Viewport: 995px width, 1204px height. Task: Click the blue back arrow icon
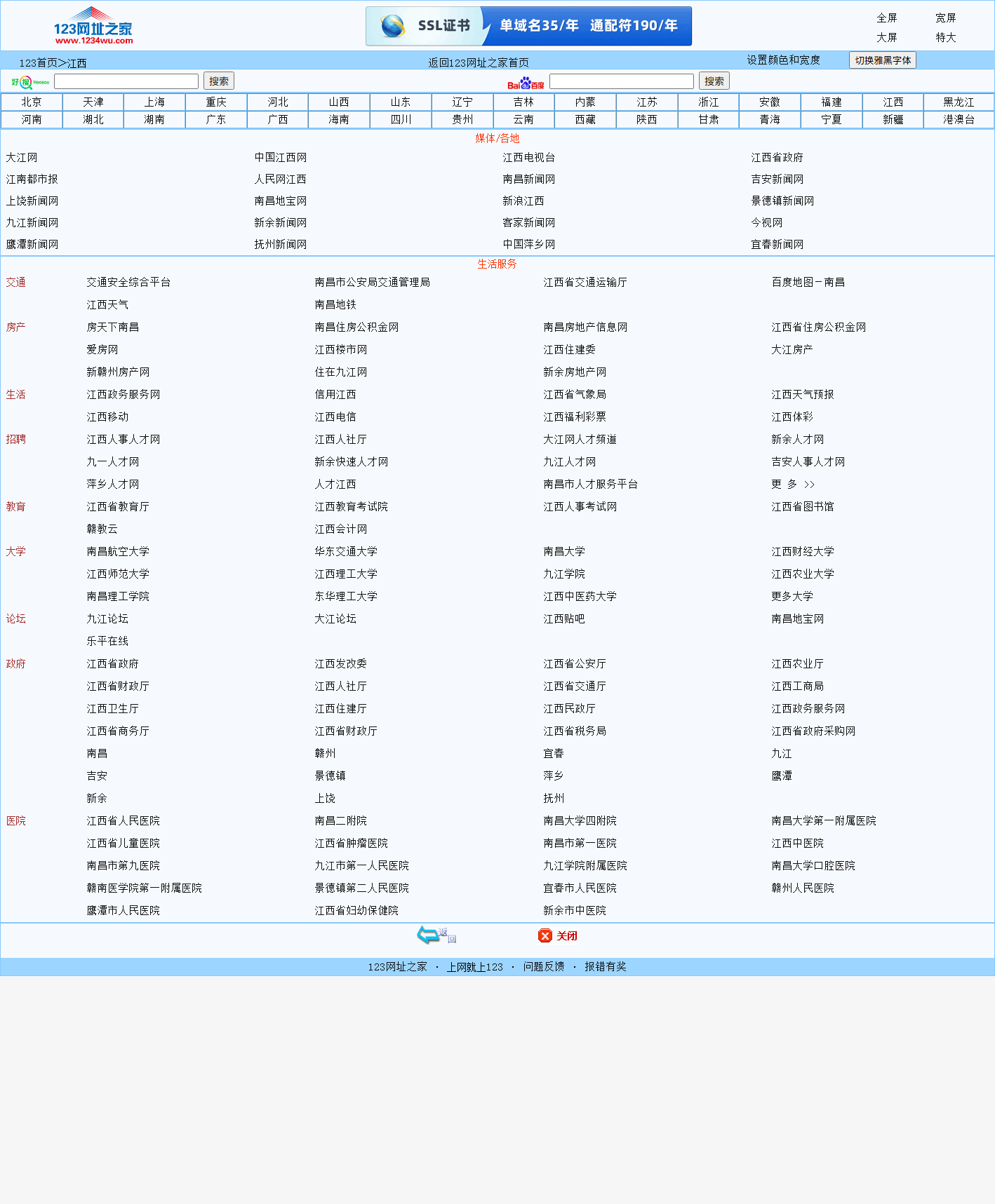pyautogui.click(x=436, y=935)
